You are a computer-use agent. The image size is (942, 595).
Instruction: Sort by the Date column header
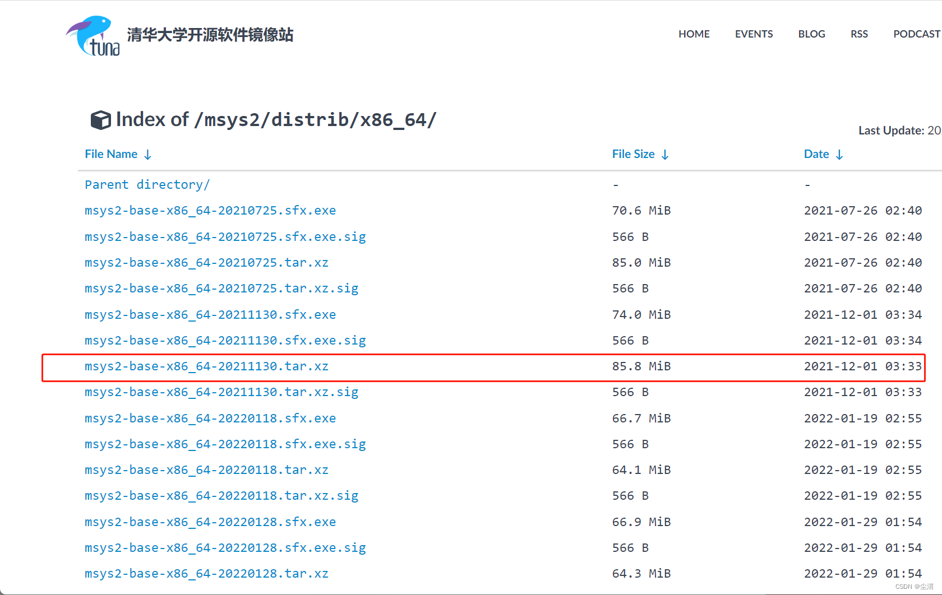(816, 154)
